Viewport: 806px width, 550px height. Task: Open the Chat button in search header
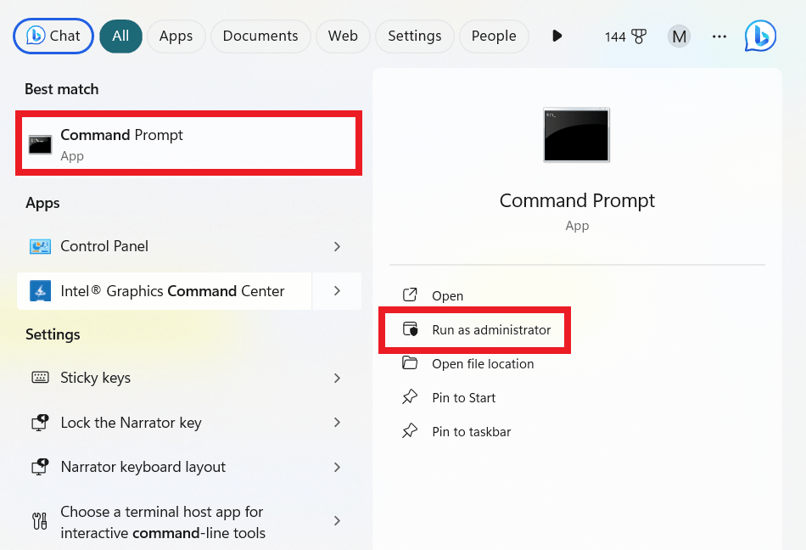53,36
